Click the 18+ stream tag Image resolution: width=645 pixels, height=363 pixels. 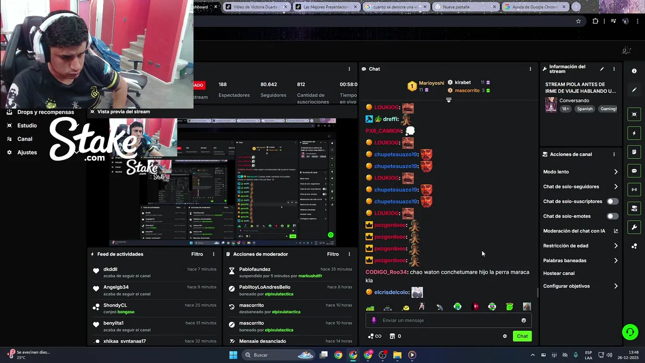pyautogui.click(x=565, y=109)
